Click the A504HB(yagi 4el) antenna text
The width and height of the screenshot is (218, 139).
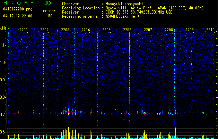[x=122, y=16]
